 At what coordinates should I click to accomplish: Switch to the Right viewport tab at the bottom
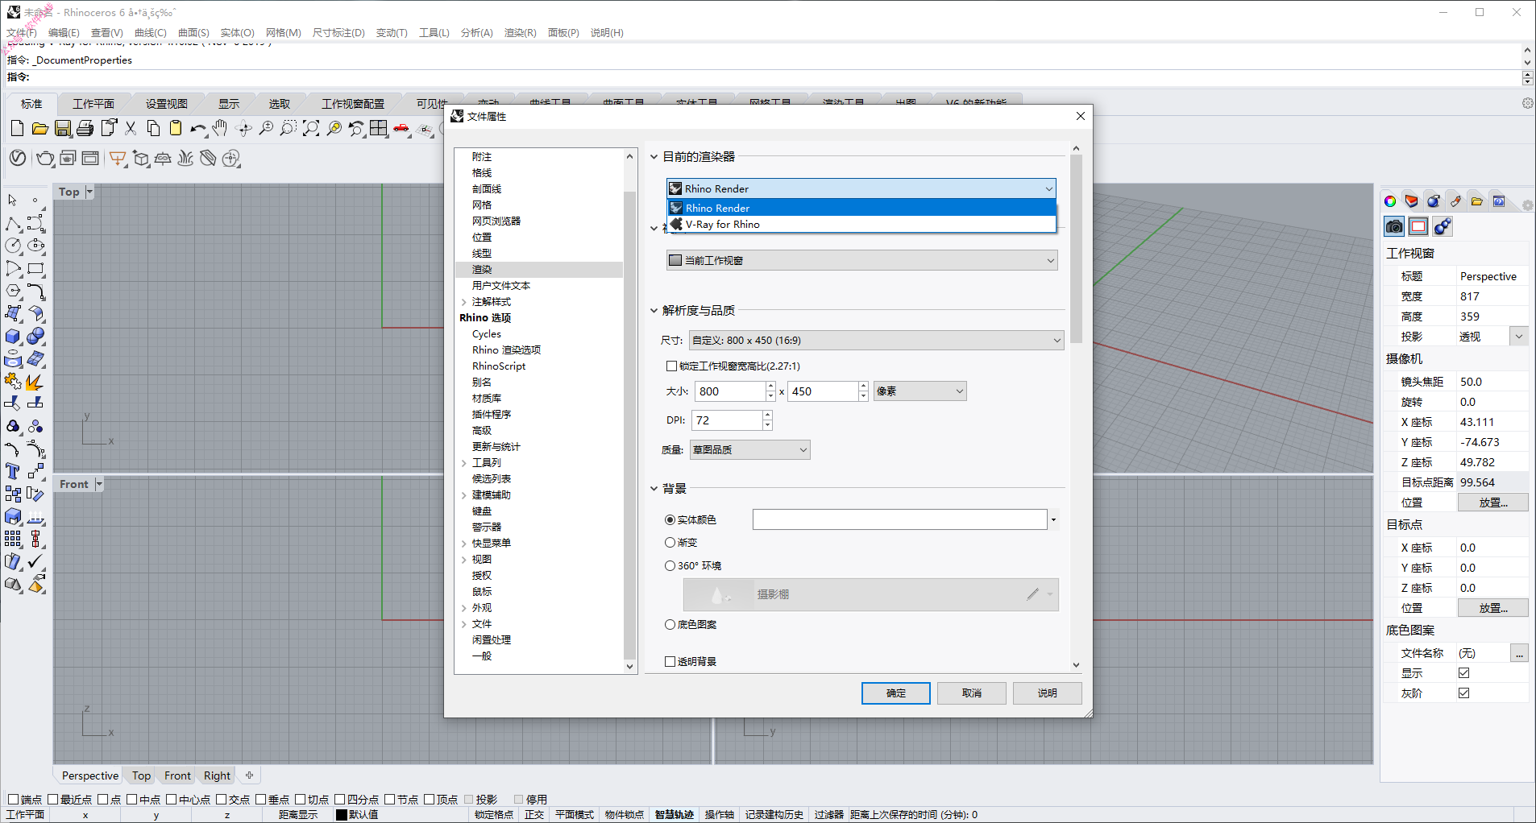click(217, 775)
